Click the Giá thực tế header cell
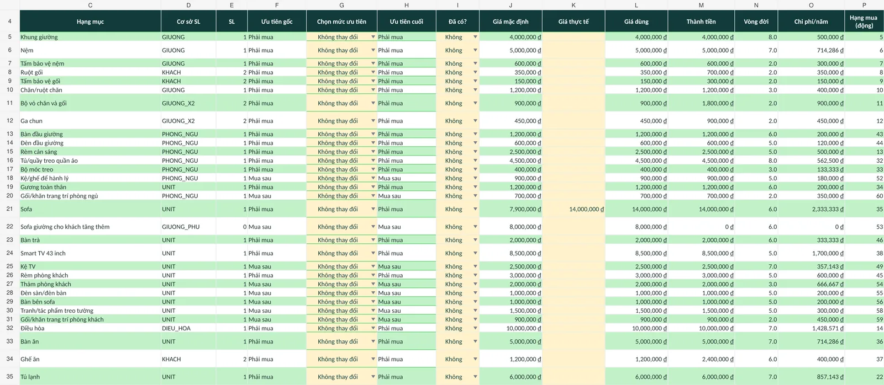The image size is (884, 385). 573,22
